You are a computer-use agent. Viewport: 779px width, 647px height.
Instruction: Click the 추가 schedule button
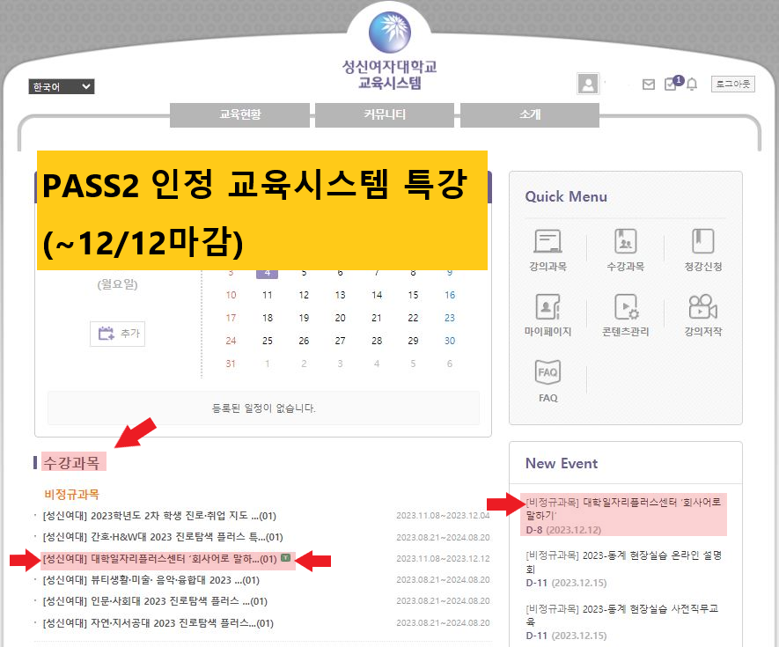coord(118,334)
